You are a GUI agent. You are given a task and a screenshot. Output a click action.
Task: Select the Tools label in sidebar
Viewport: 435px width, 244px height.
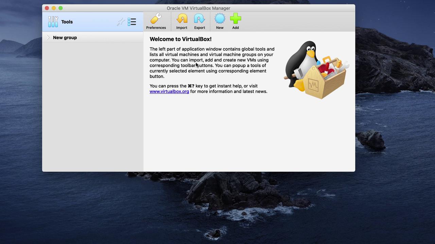[67, 22]
